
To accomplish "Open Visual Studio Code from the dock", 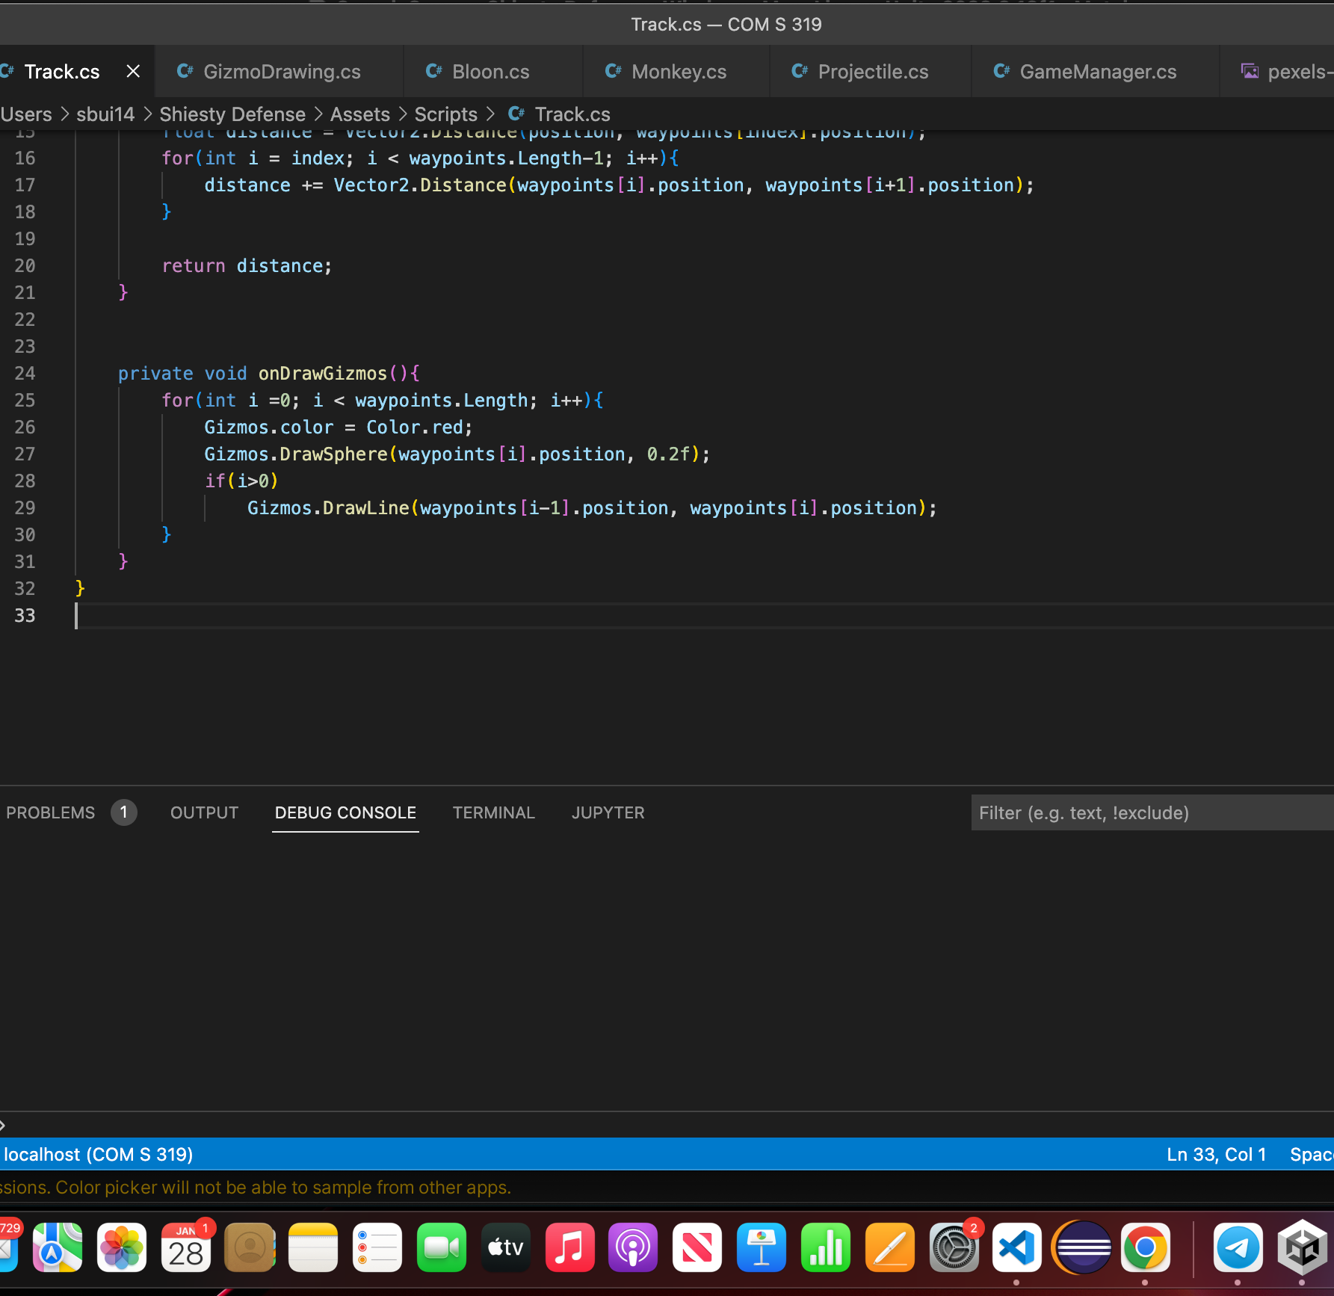I will (1016, 1247).
